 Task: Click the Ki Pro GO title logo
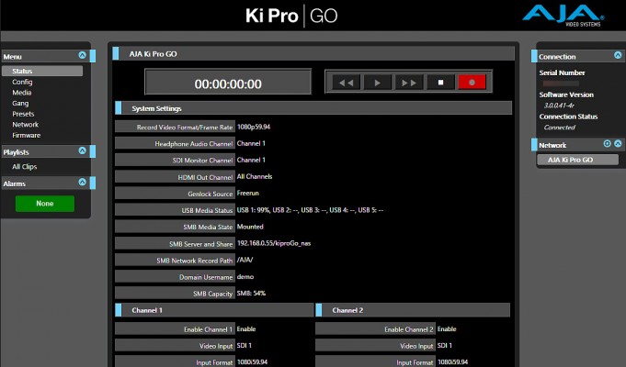(291, 16)
